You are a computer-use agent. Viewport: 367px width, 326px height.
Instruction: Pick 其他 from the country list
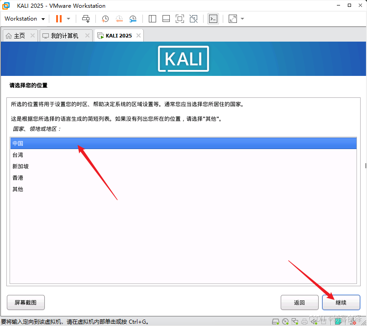point(183,189)
